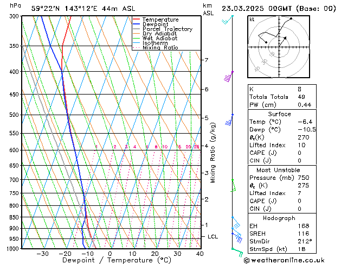Screen dimensions: 341x264
Task: Click the 'PW (cm)' value 0.44
Action: tap(305, 105)
